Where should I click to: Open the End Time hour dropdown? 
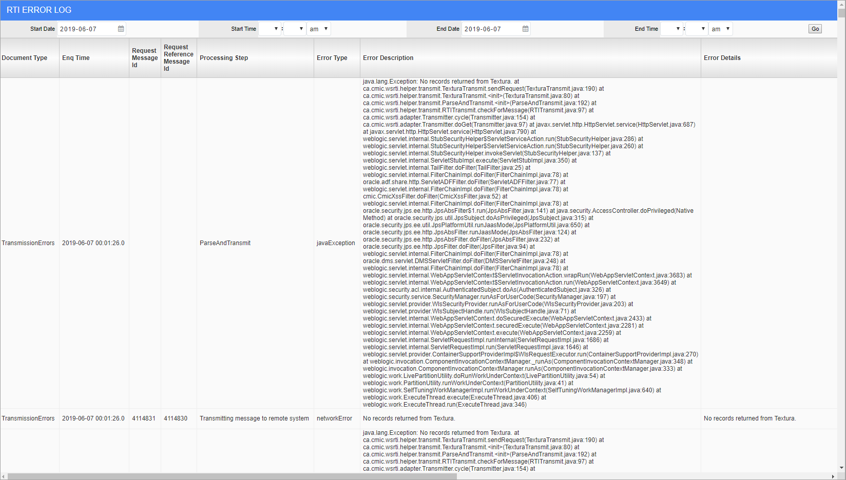tap(671, 29)
